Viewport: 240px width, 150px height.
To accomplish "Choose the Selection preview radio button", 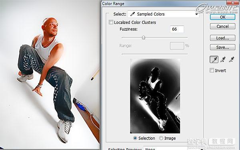I will click(x=135, y=138).
